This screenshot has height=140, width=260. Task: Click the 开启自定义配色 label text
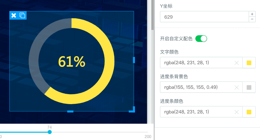tap(176, 39)
